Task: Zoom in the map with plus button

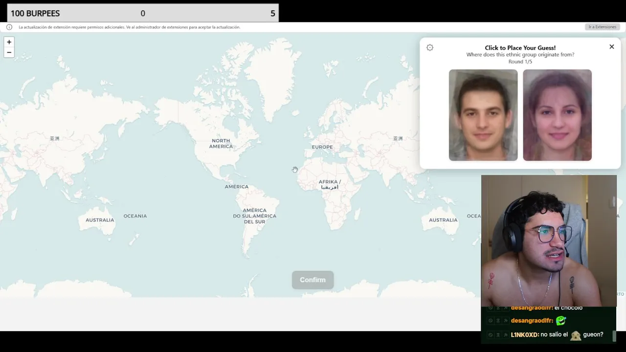Action: 9,42
